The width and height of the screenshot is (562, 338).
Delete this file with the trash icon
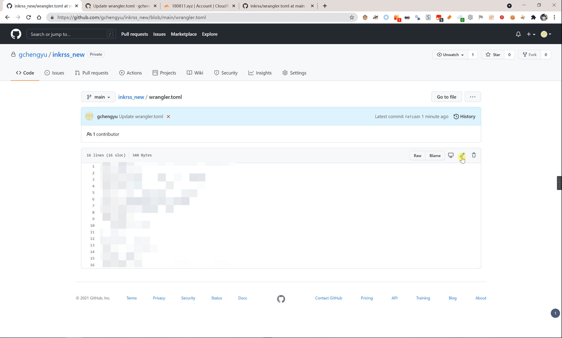(x=474, y=155)
